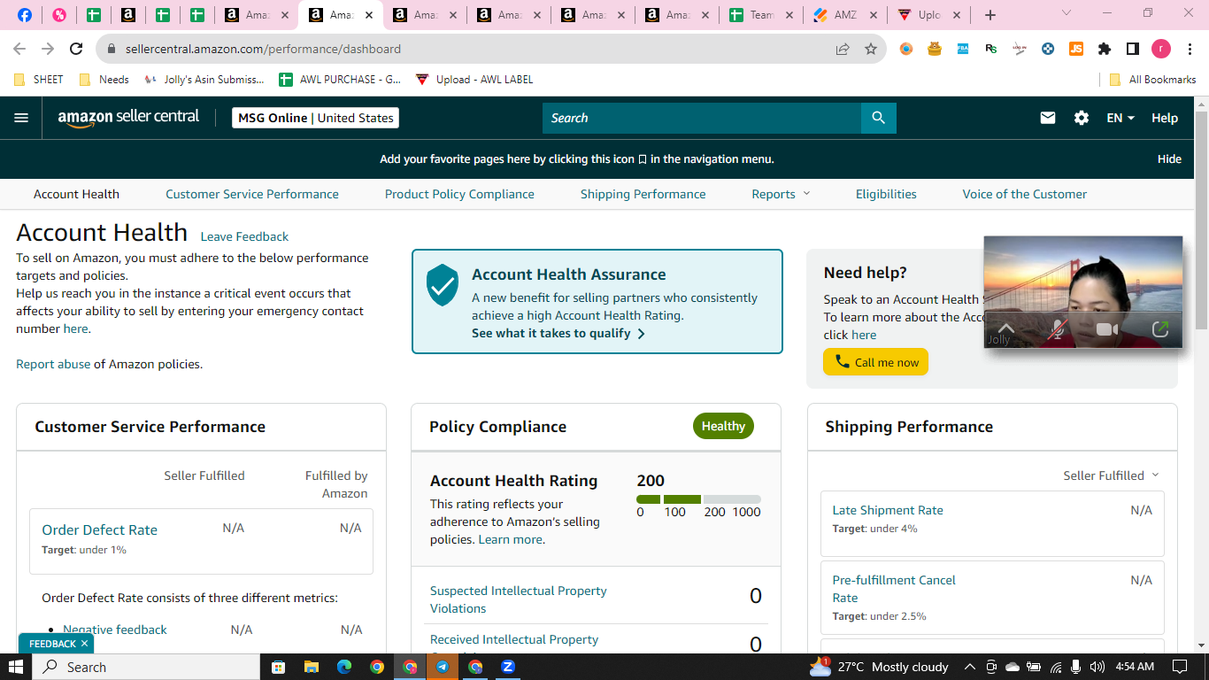Screen dimensions: 1209x680
Task: Click the FBA extension icon in toolbar
Action: [x=963, y=49]
